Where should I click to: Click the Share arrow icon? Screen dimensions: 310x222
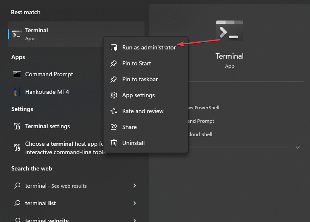(x=114, y=127)
